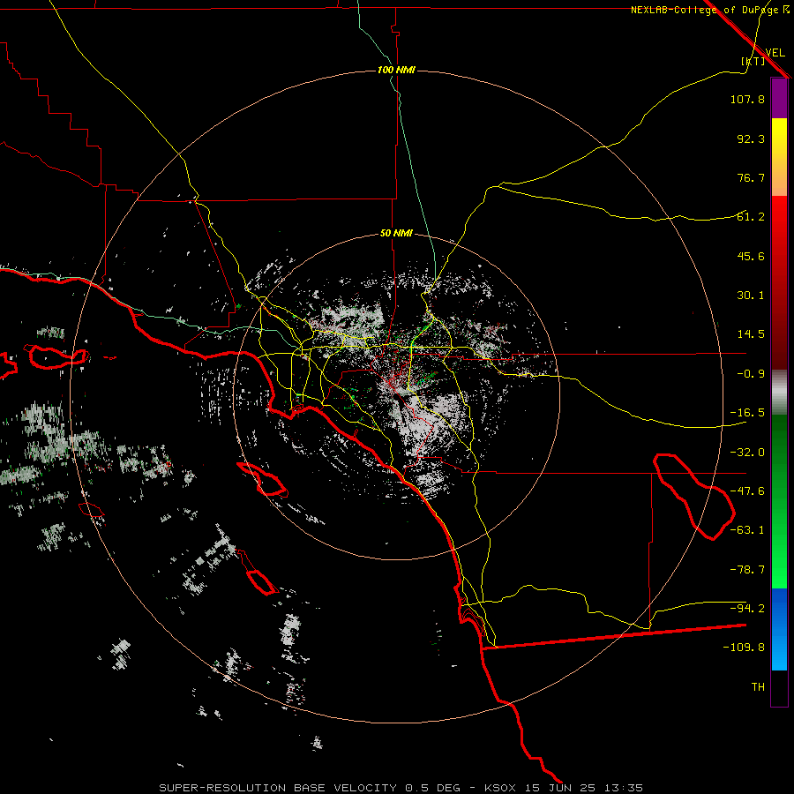
Task: Click the 30.1 velocity scale value
Action: coord(751,296)
